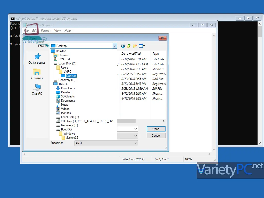Open the Format menu in Notepad
This screenshot has width=264, height=198.
[46, 31]
